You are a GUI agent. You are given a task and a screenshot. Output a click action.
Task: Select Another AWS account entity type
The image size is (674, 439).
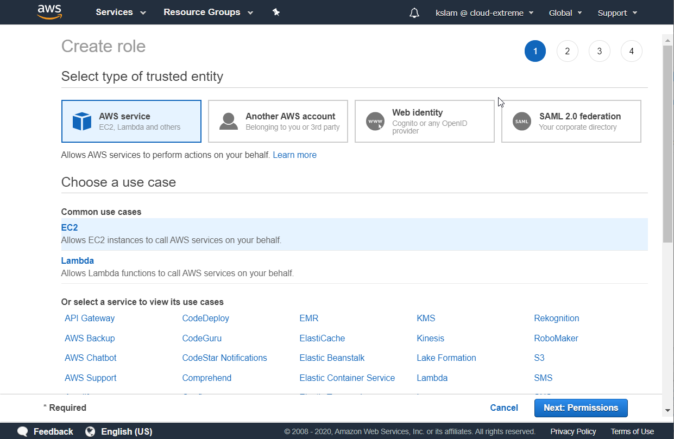(278, 121)
